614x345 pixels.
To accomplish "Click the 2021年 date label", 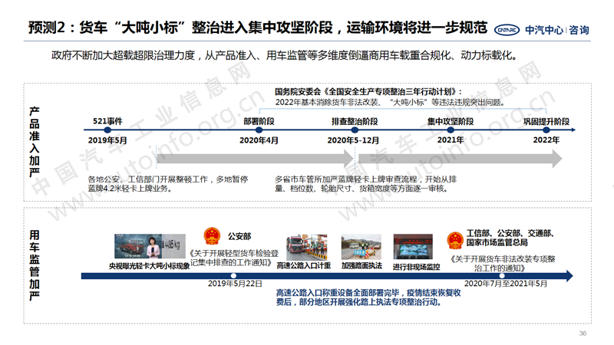I will [x=451, y=140].
